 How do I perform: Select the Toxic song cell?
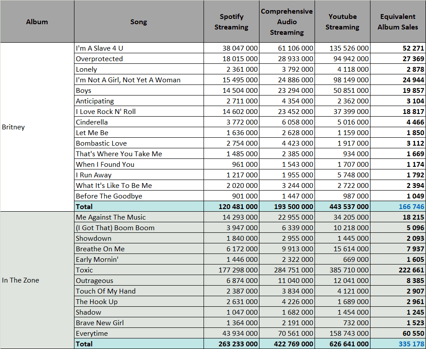139,270
